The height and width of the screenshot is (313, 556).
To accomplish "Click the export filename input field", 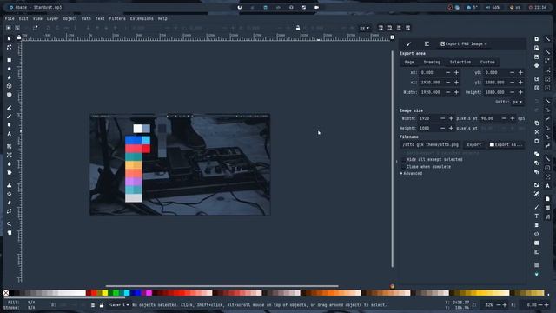I will click(x=431, y=145).
